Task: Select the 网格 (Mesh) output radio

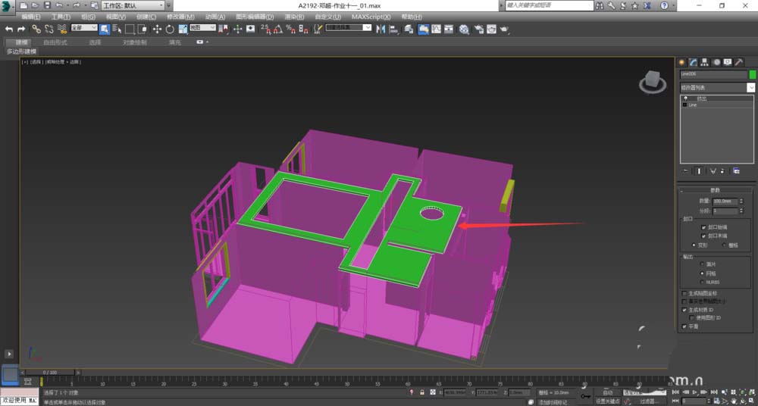Action: [x=702, y=273]
